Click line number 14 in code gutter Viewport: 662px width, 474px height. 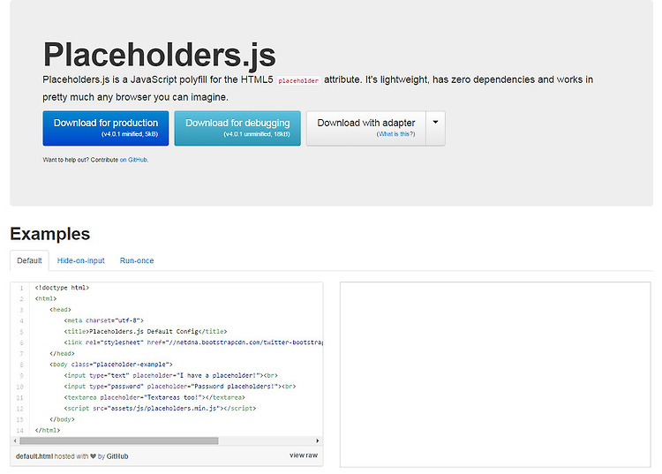pyautogui.click(x=19, y=431)
